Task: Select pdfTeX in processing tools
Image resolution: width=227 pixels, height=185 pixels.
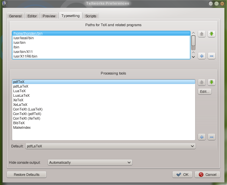Action: (104, 82)
